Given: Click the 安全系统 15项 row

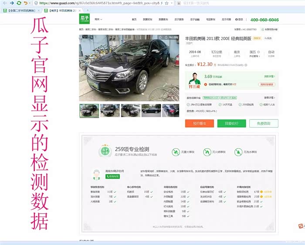Looking at the screenshot, I should tap(176, 192).
